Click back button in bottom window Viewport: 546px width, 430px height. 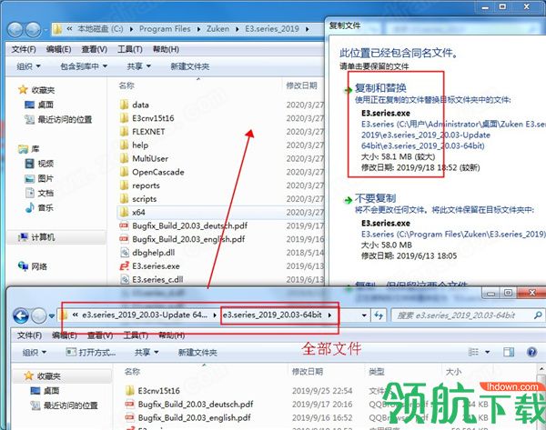point(21,315)
